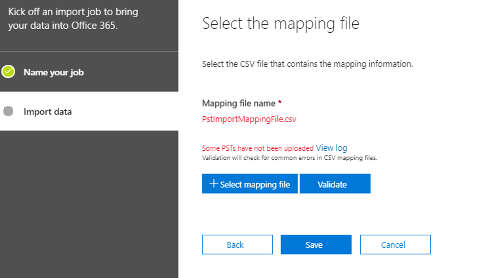Click the 'Kick off an import job' intro text
The width and height of the screenshot is (490, 278).
click(x=73, y=18)
